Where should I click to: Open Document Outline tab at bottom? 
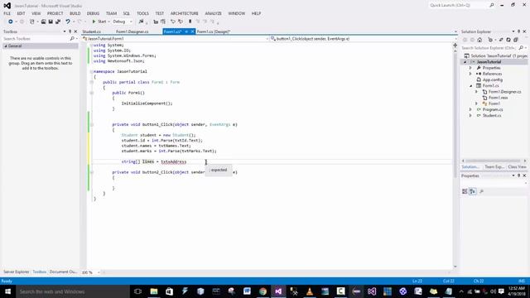click(63, 272)
